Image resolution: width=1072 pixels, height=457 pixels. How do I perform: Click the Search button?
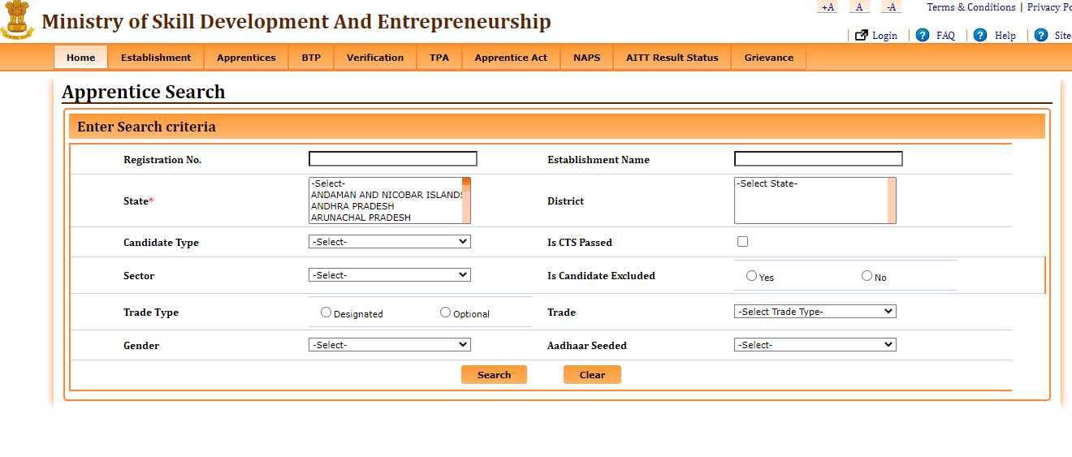click(x=494, y=374)
